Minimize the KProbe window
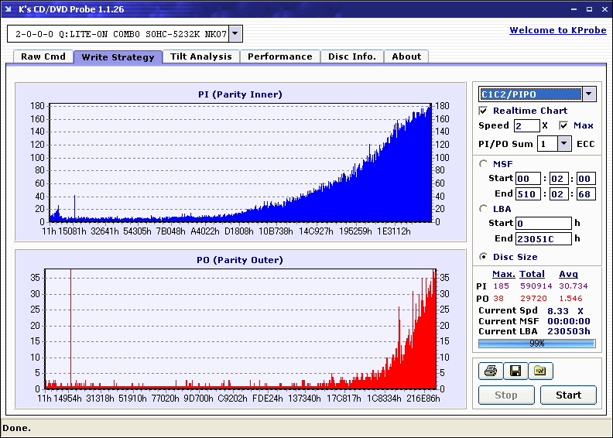 coord(574,9)
